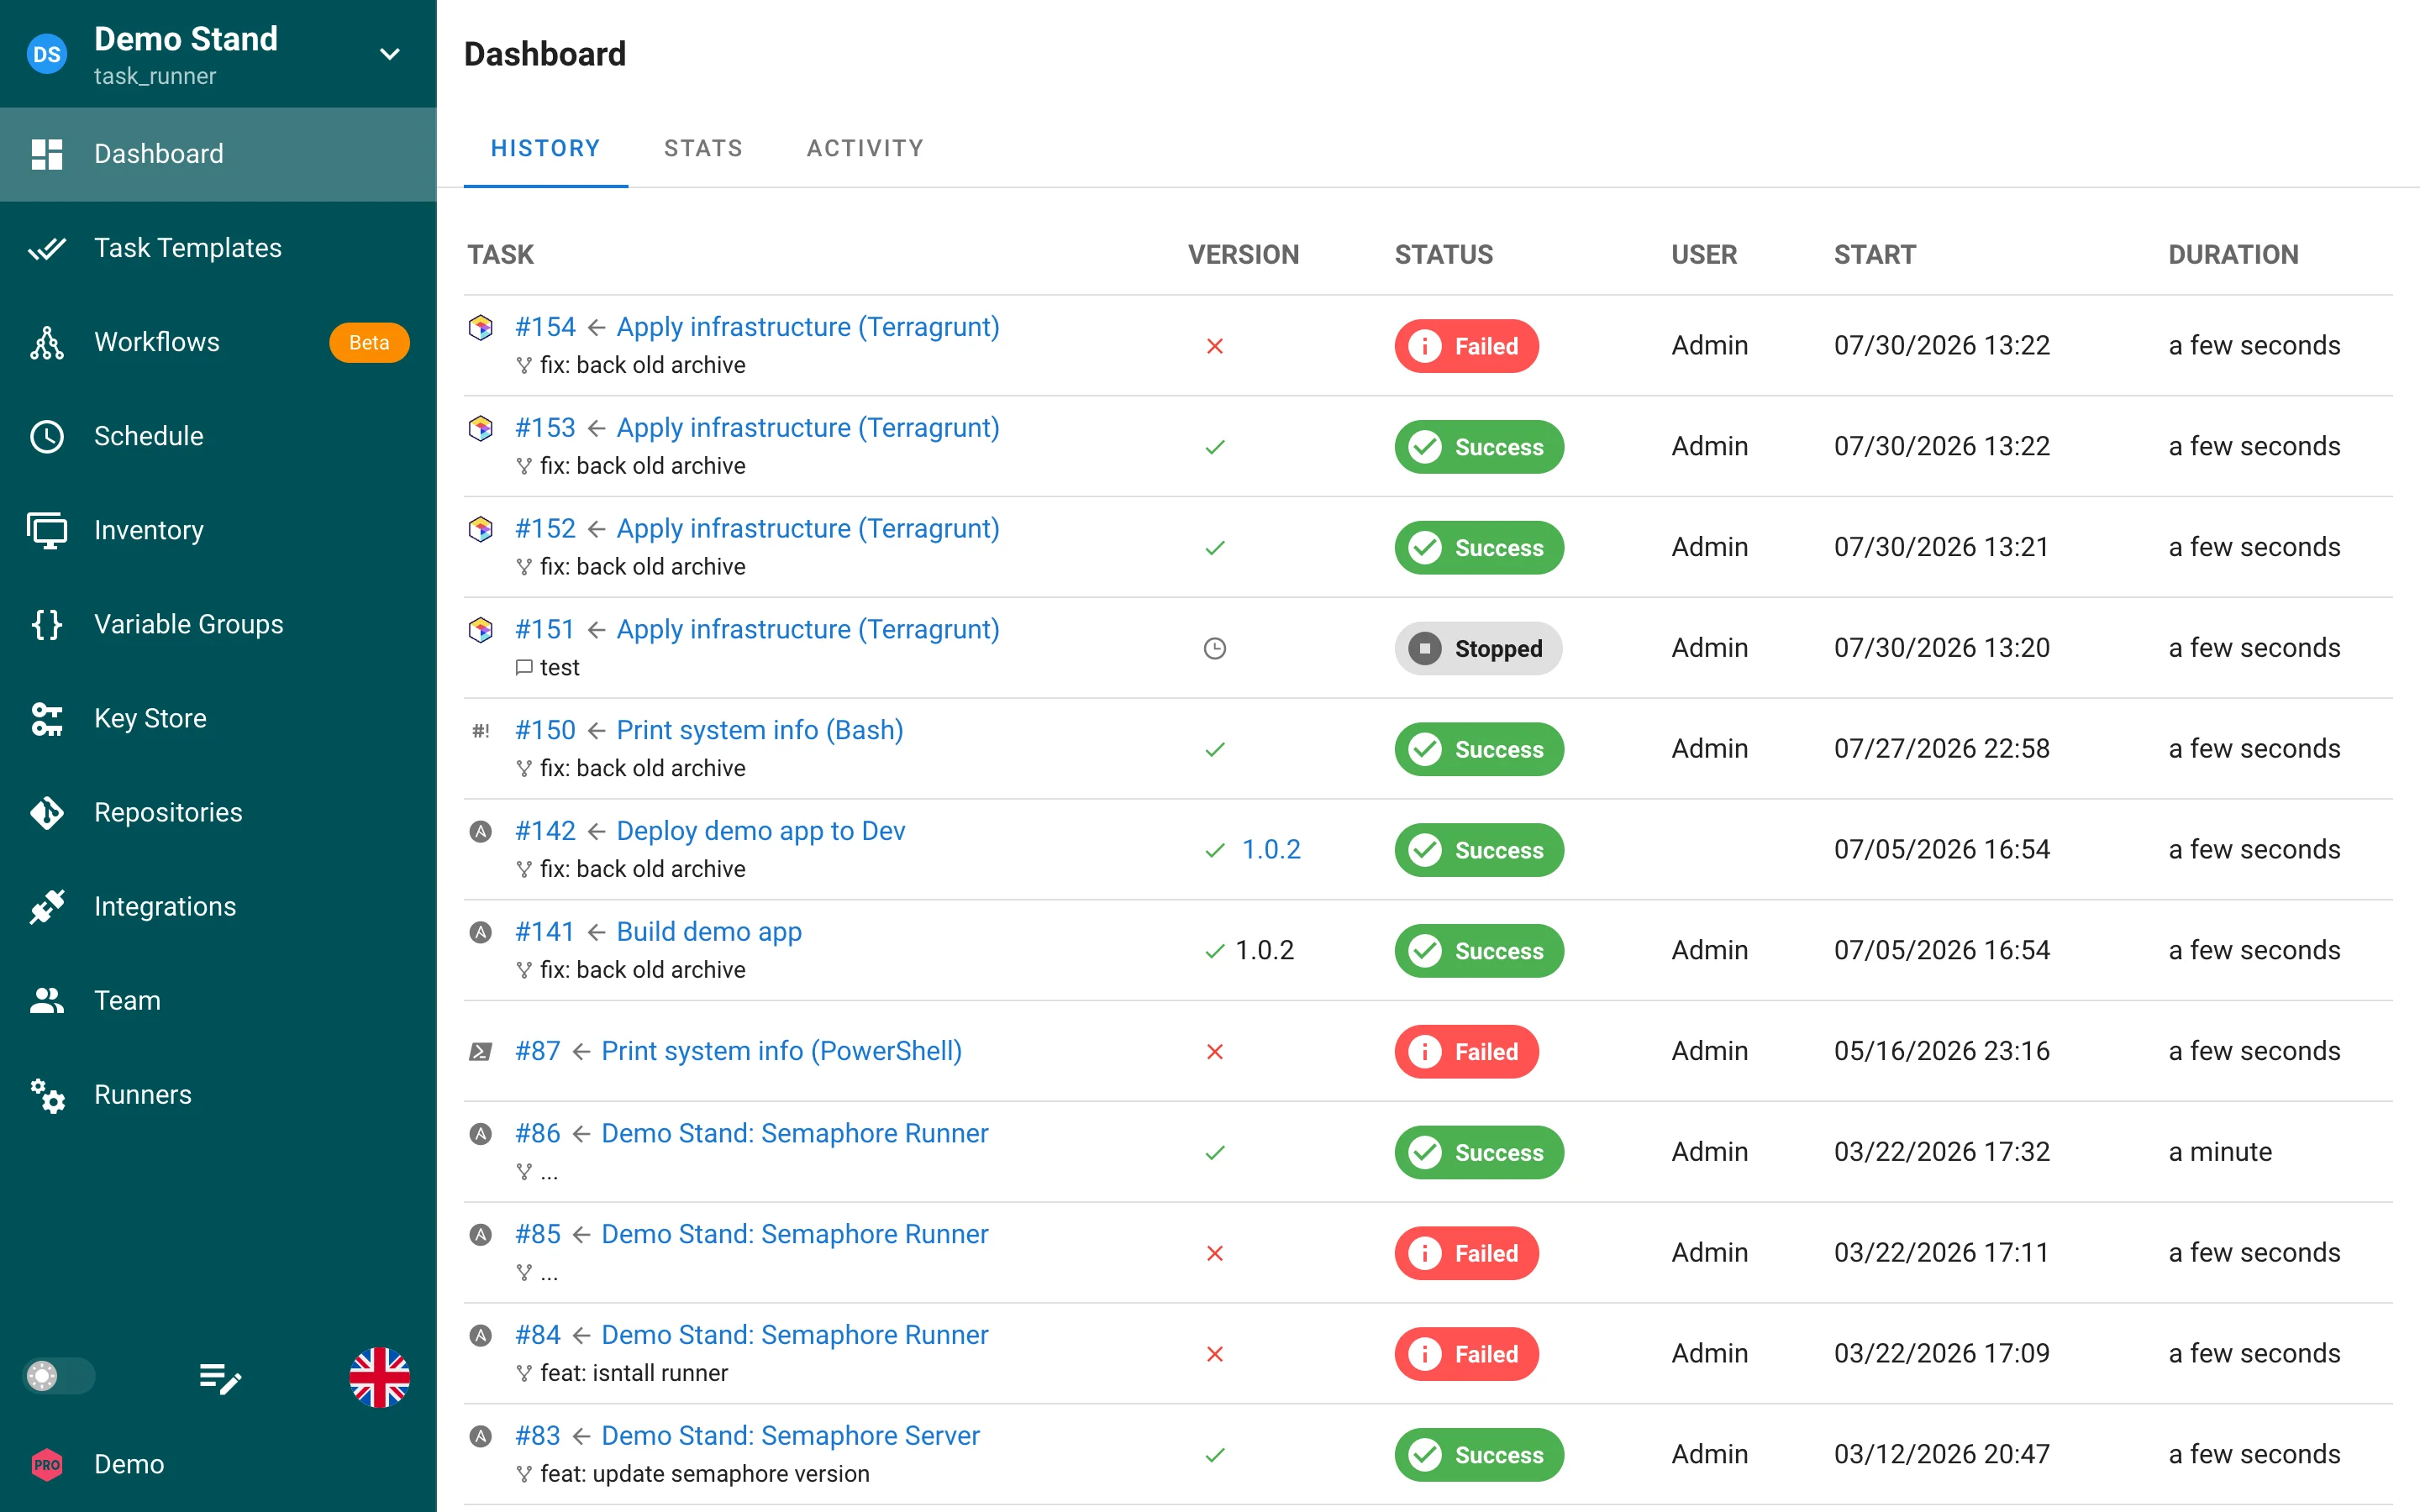2420x1512 pixels.
Task: Click Stopped status badge of task #151
Action: click(1478, 648)
